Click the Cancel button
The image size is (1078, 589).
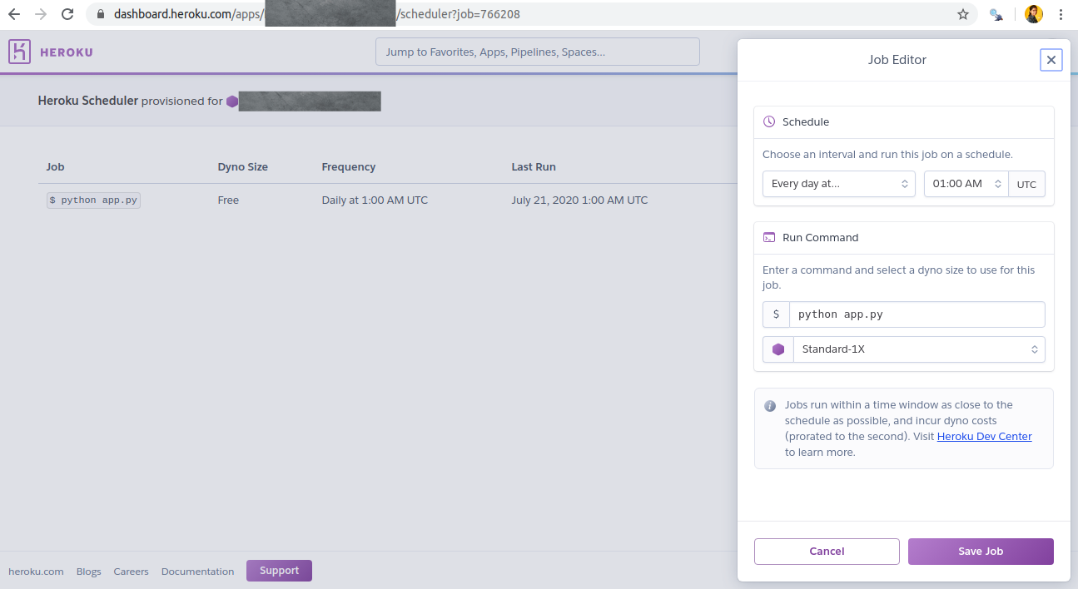click(827, 552)
